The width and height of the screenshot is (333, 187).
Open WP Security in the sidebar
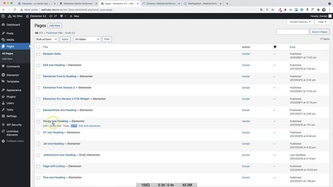coord(14,125)
